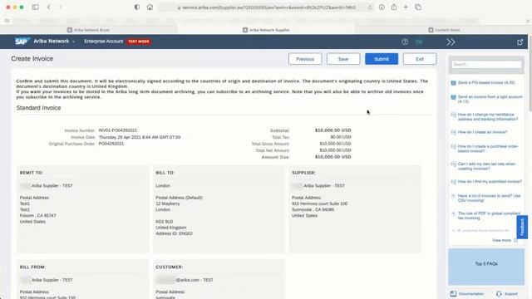Open the Top 5 FAQs banner
Image resolution: width=532 pixels, height=299 pixels.
coord(486,267)
